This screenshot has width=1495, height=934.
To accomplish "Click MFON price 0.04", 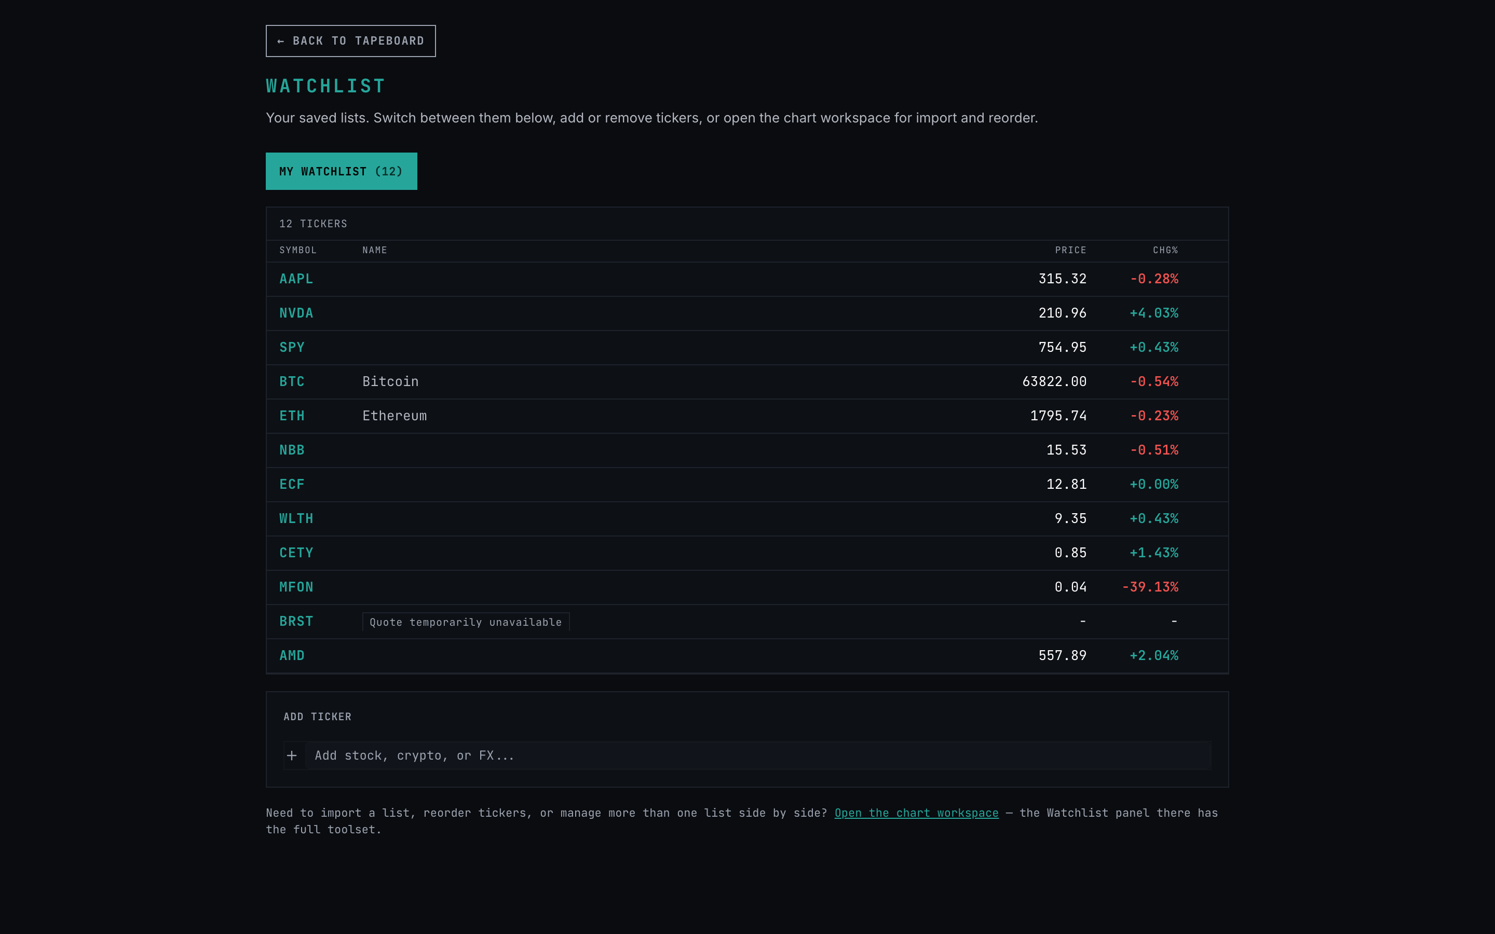I will click(1070, 587).
